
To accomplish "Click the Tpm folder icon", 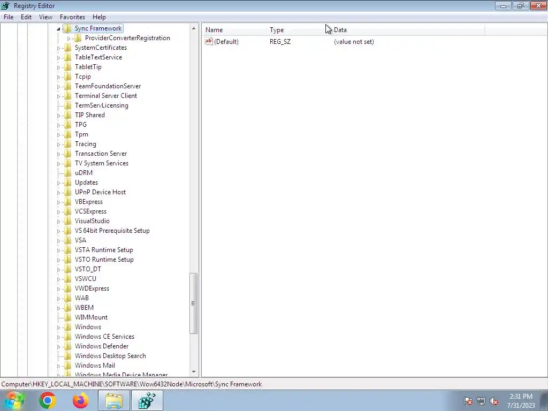I will coord(68,134).
